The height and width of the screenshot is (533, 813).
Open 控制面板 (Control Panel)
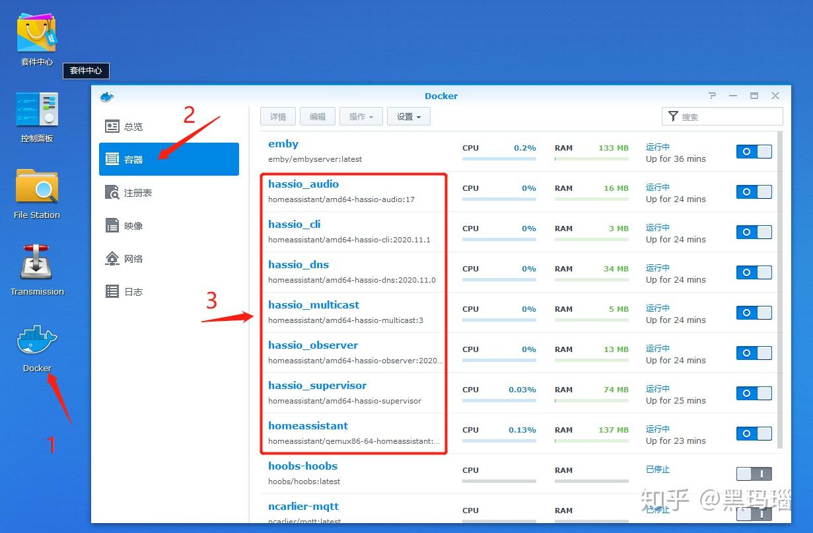[36, 108]
